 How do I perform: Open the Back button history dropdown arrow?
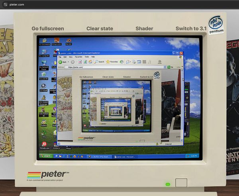point(68,62)
